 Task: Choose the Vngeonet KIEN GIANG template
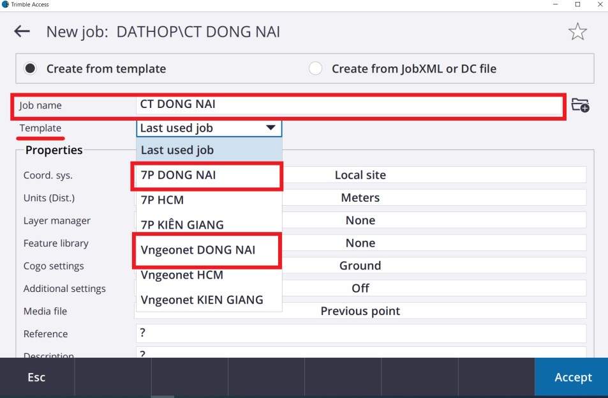tap(209, 300)
